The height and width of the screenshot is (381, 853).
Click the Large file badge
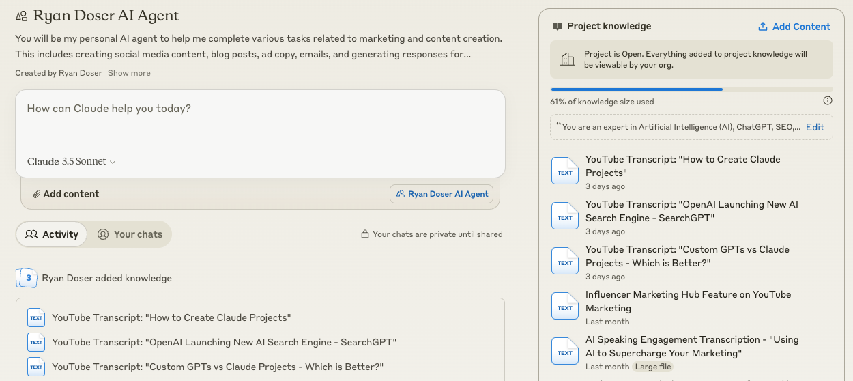pyautogui.click(x=652, y=367)
